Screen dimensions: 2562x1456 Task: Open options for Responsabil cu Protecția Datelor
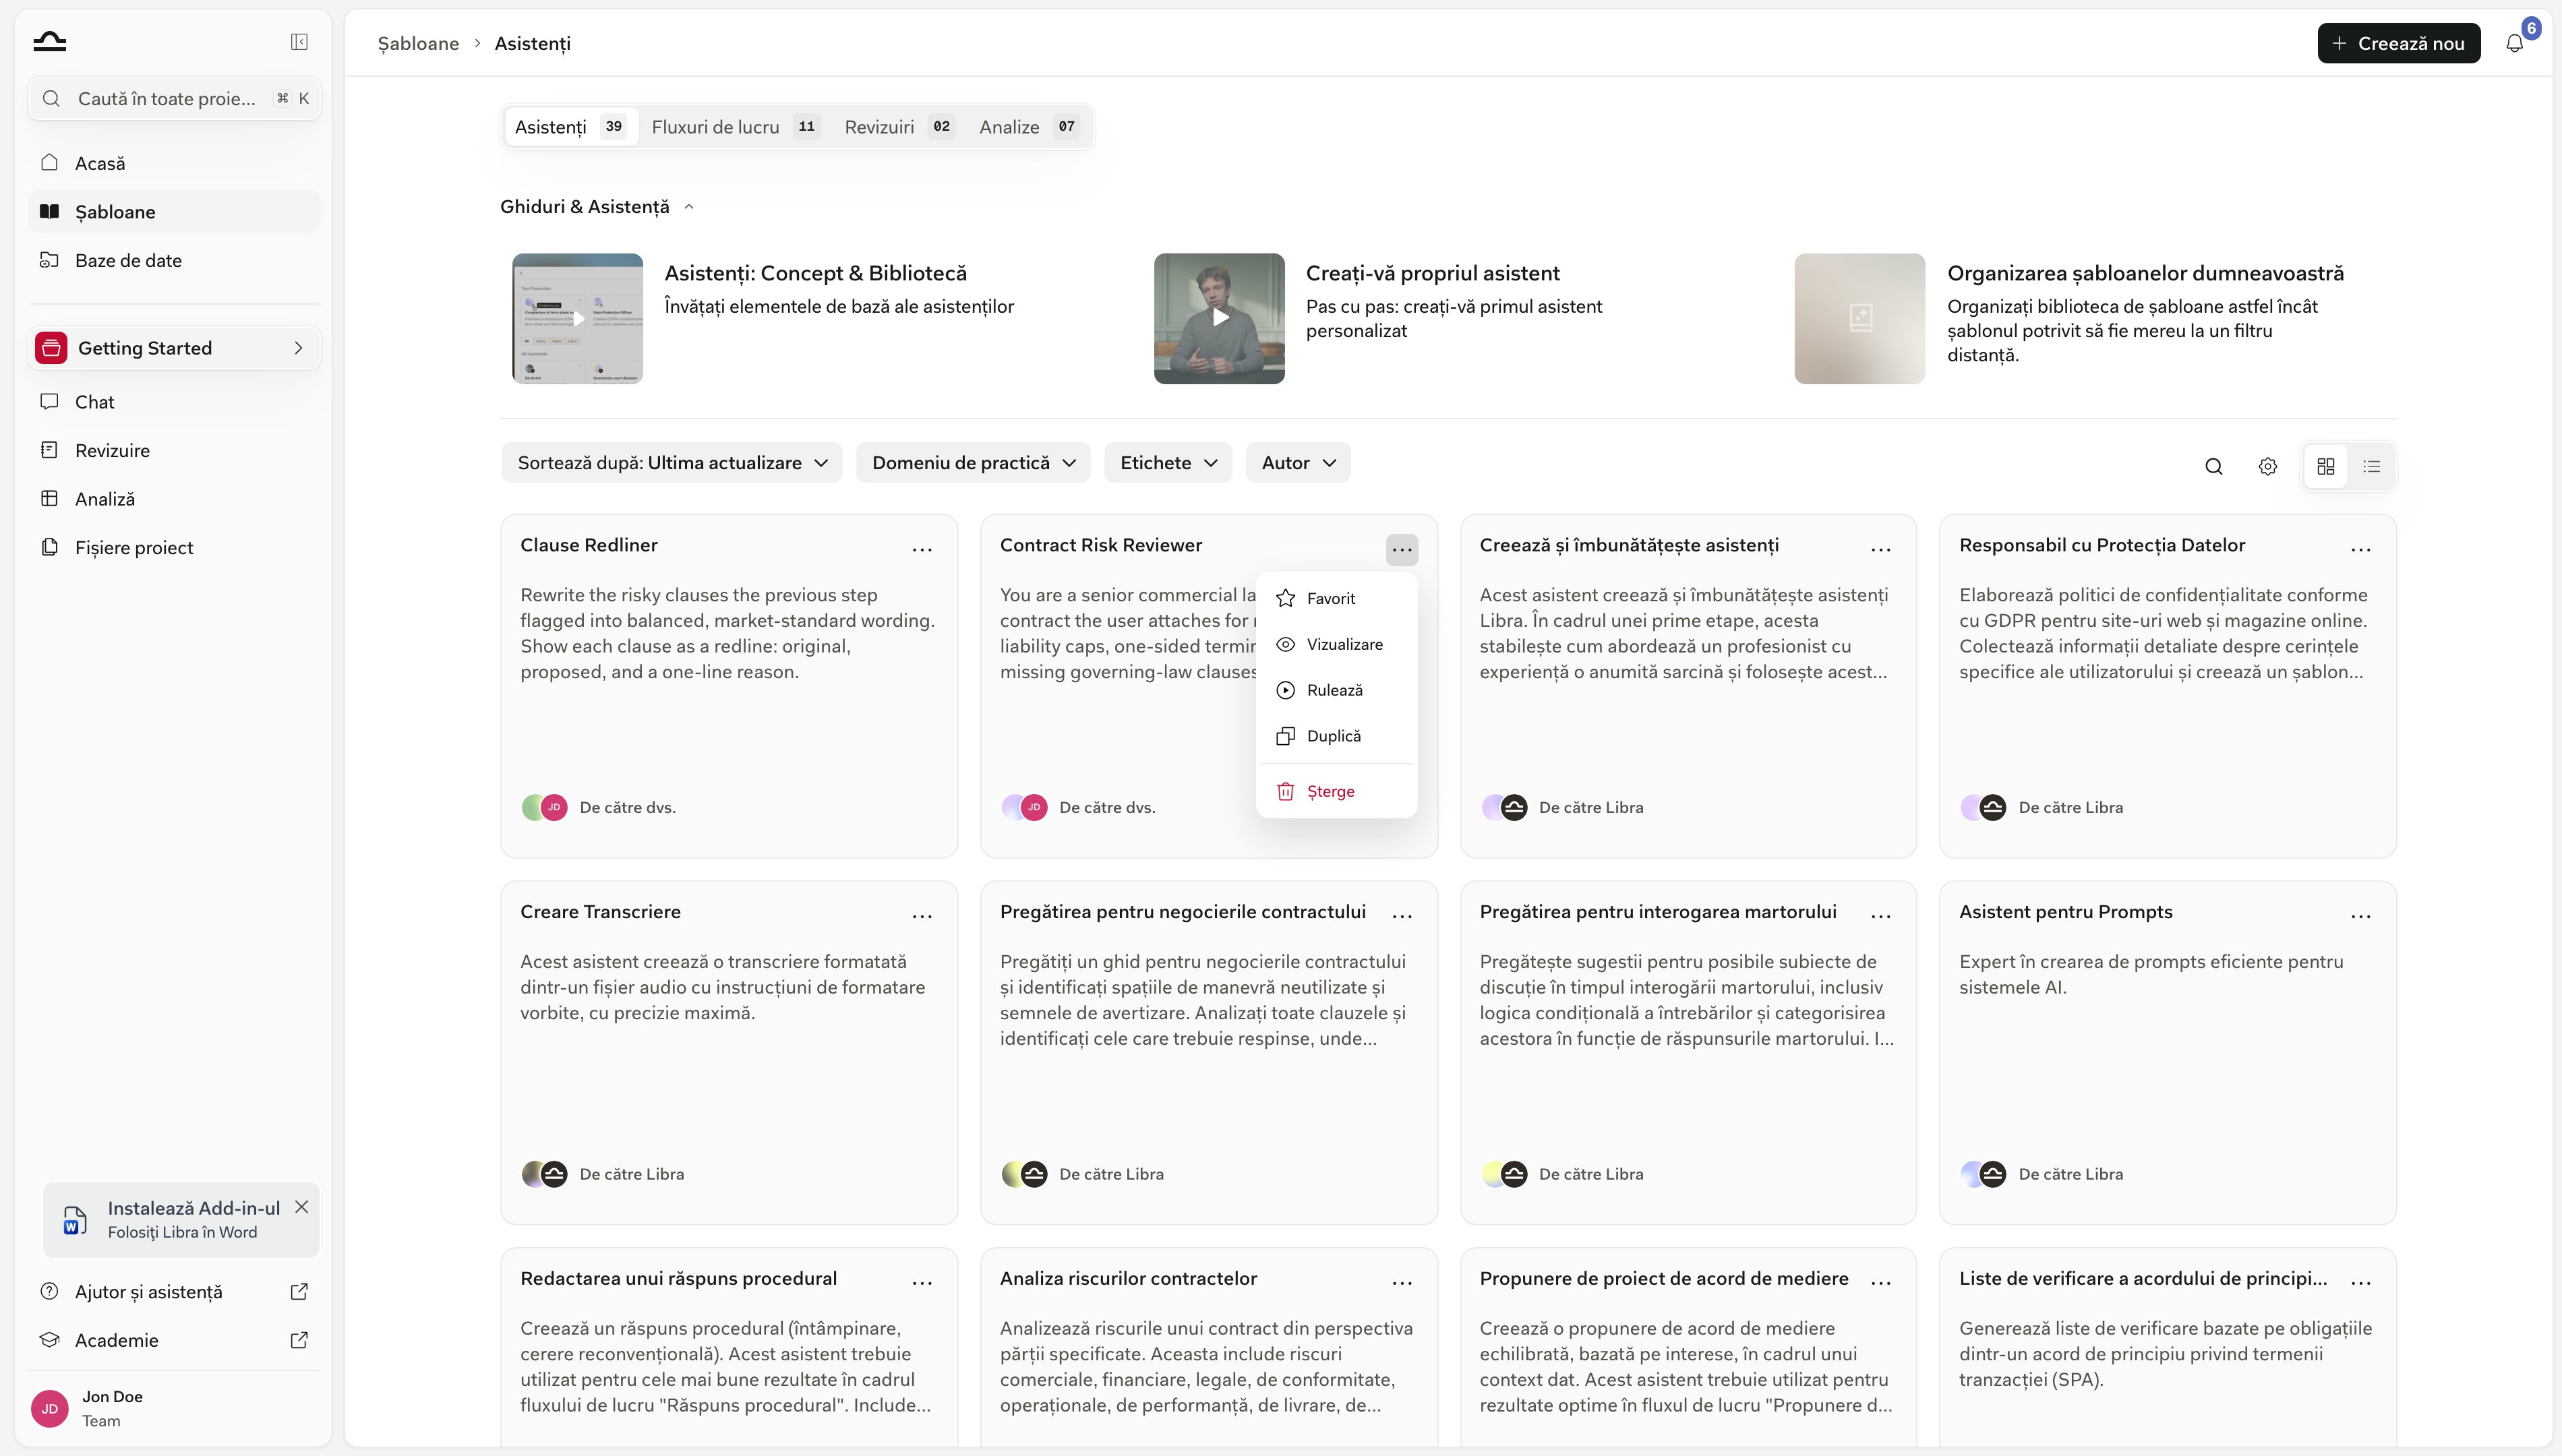tap(2360, 549)
